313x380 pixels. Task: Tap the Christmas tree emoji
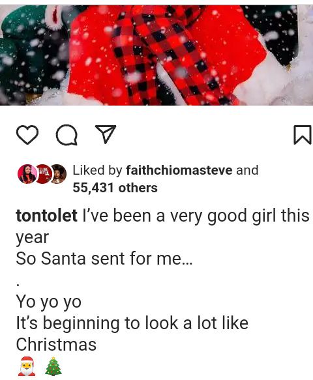[x=53, y=366]
